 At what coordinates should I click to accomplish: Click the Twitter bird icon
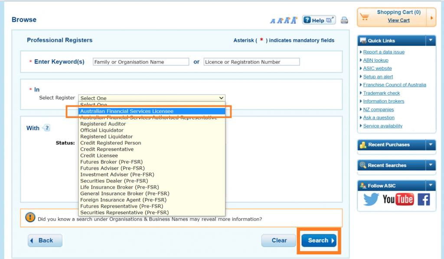371,199
